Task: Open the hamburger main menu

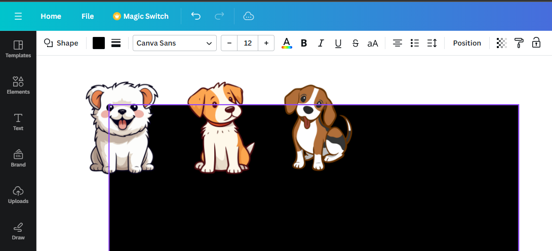Action: (x=18, y=16)
